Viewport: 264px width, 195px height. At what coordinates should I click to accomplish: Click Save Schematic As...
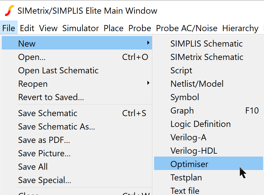coord(56,127)
